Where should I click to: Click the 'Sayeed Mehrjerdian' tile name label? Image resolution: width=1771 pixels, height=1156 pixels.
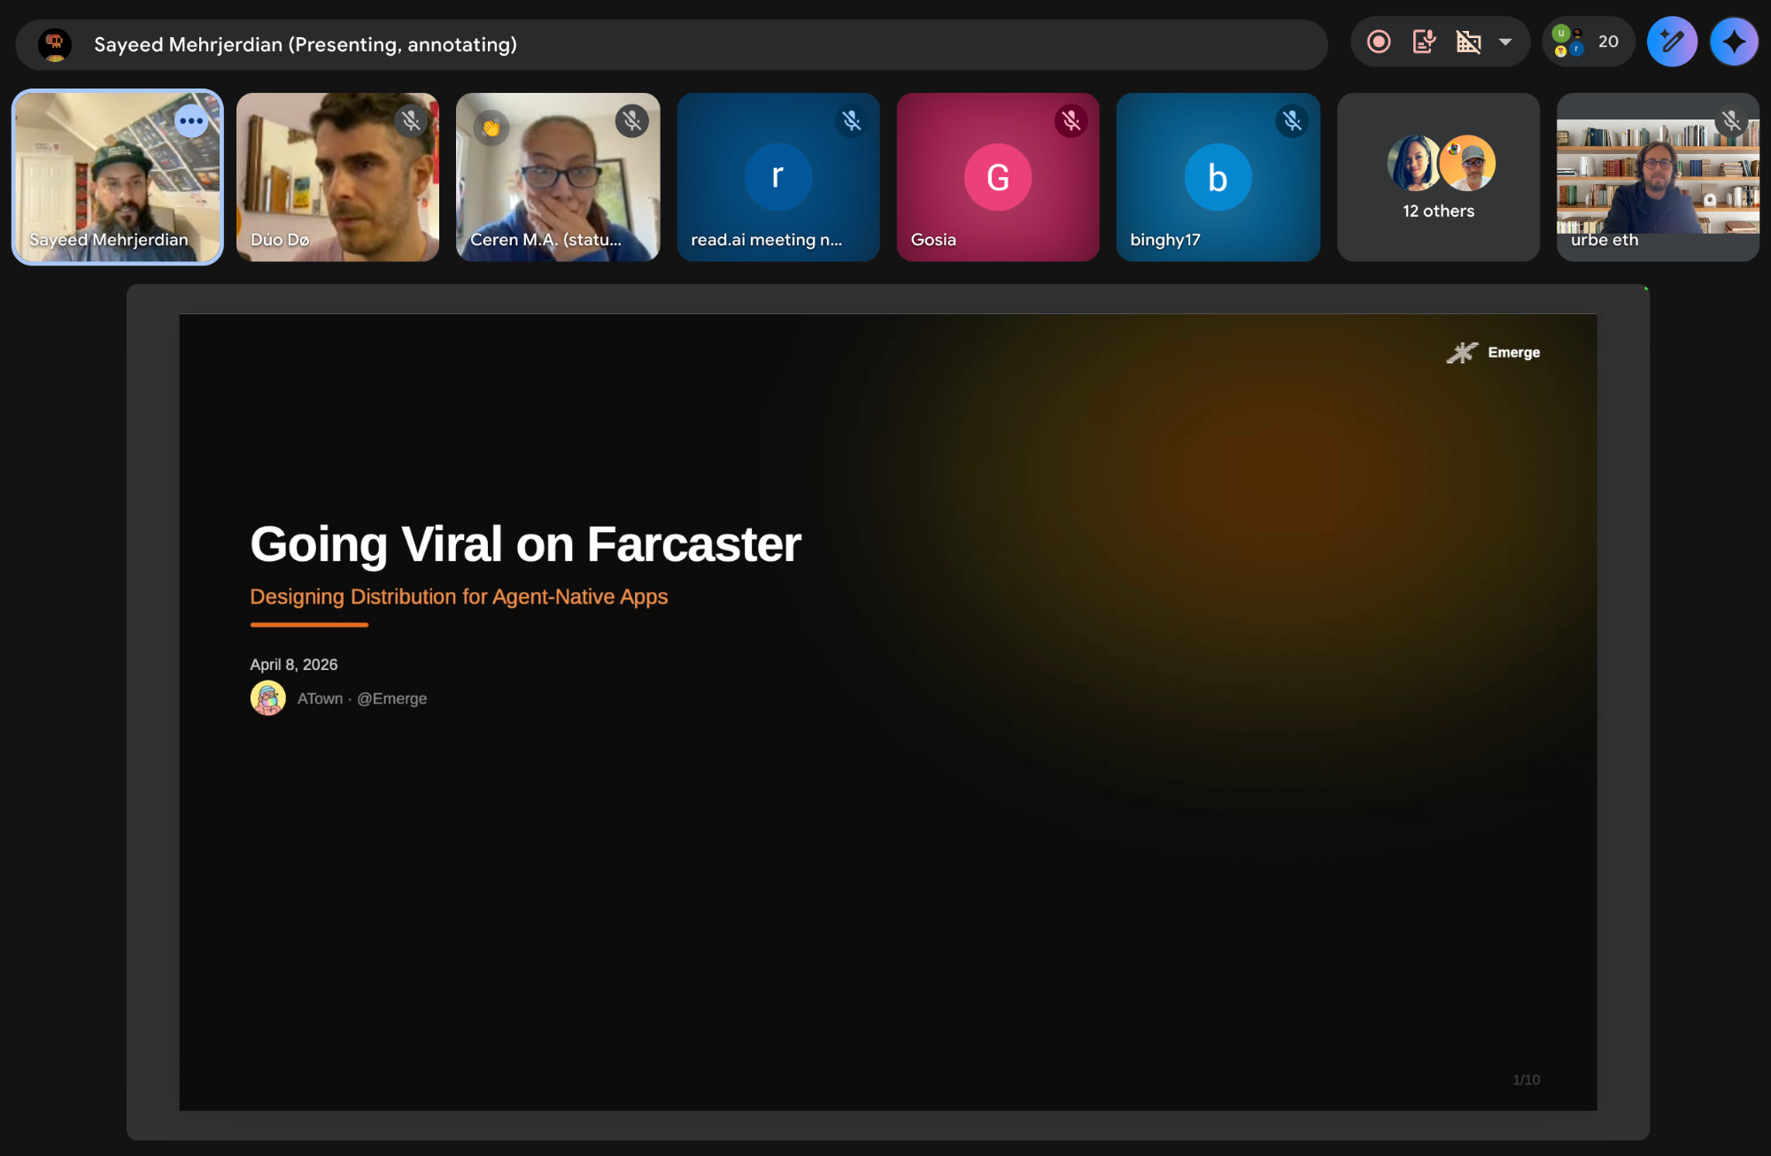coord(109,240)
